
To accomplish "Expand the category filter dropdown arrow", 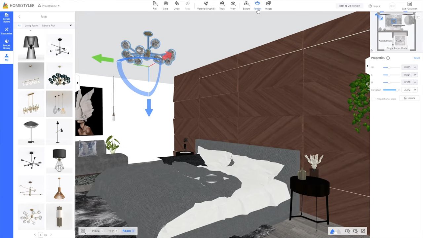I will point(70,25).
